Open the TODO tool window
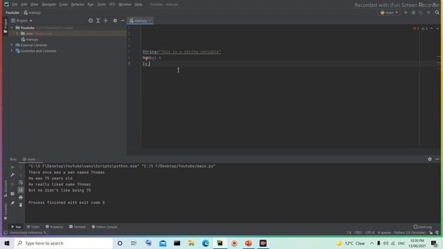443x249 pixels. pos(33,227)
